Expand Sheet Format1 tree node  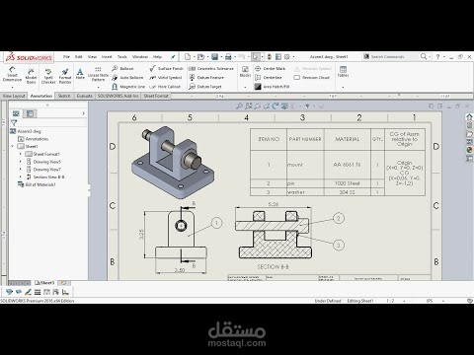coord(21,154)
